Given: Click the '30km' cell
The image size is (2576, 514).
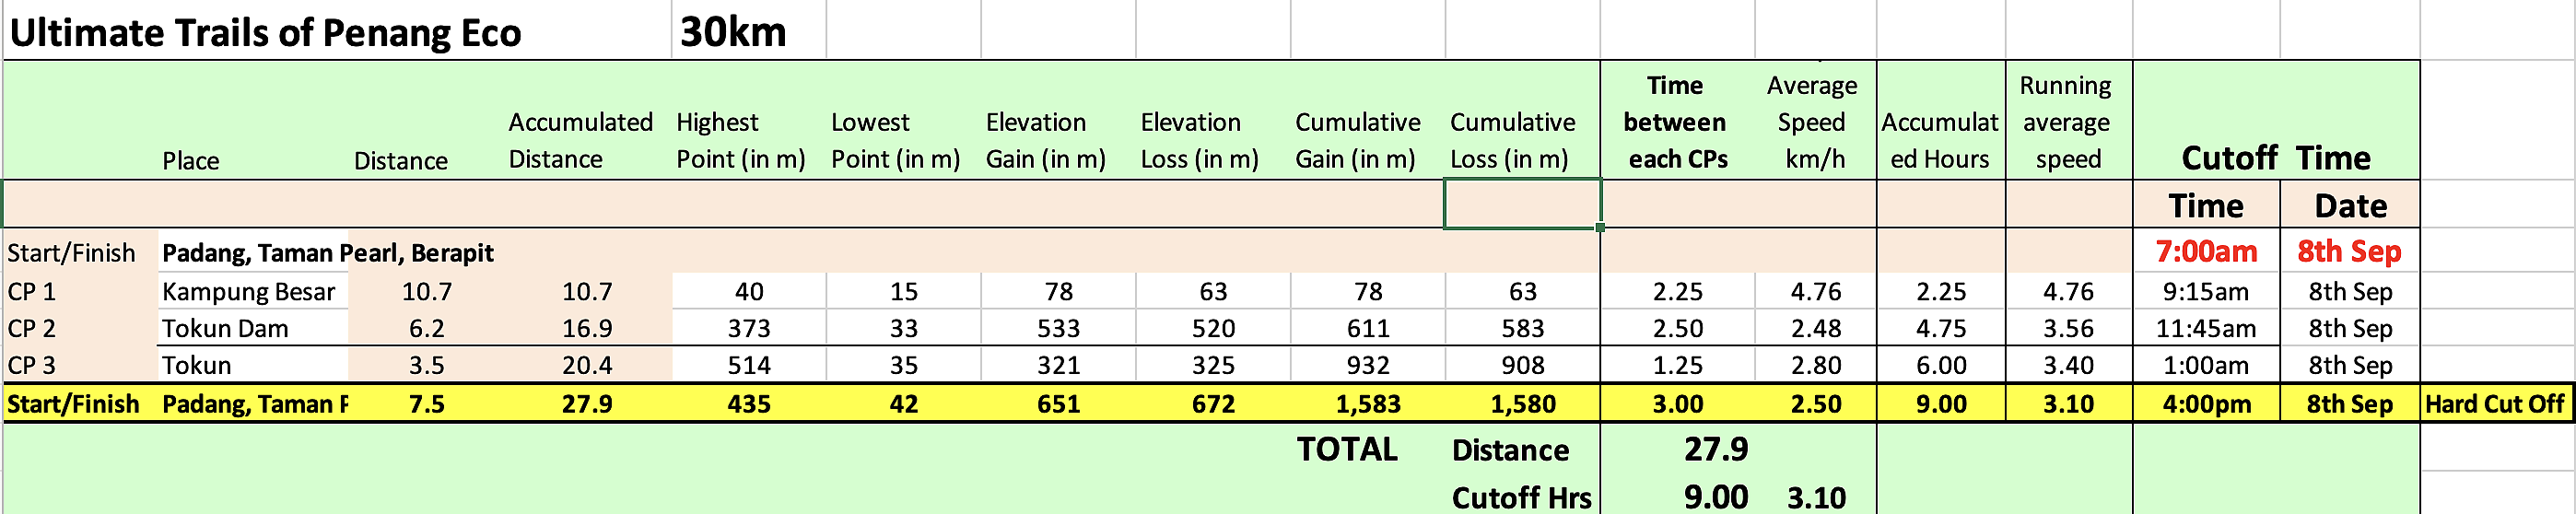Looking at the screenshot, I should coord(733,33).
